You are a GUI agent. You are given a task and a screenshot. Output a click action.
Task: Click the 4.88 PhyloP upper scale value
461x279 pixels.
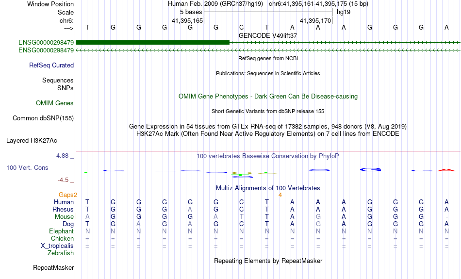(x=62, y=156)
